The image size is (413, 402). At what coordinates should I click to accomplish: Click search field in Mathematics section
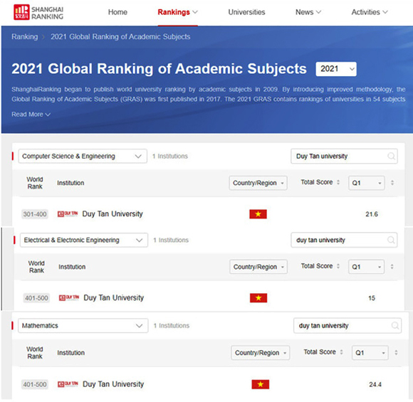pyautogui.click(x=347, y=326)
